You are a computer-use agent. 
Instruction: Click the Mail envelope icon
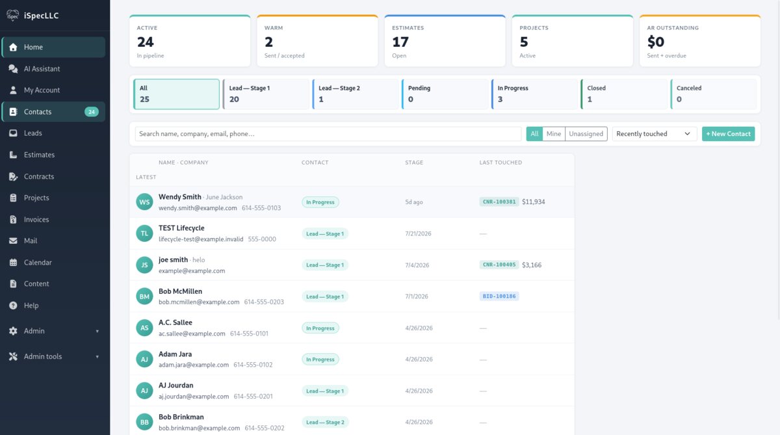point(13,241)
